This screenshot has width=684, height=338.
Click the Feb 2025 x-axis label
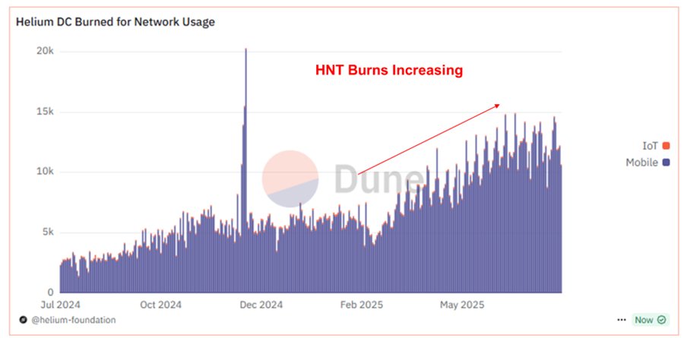click(362, 305)
